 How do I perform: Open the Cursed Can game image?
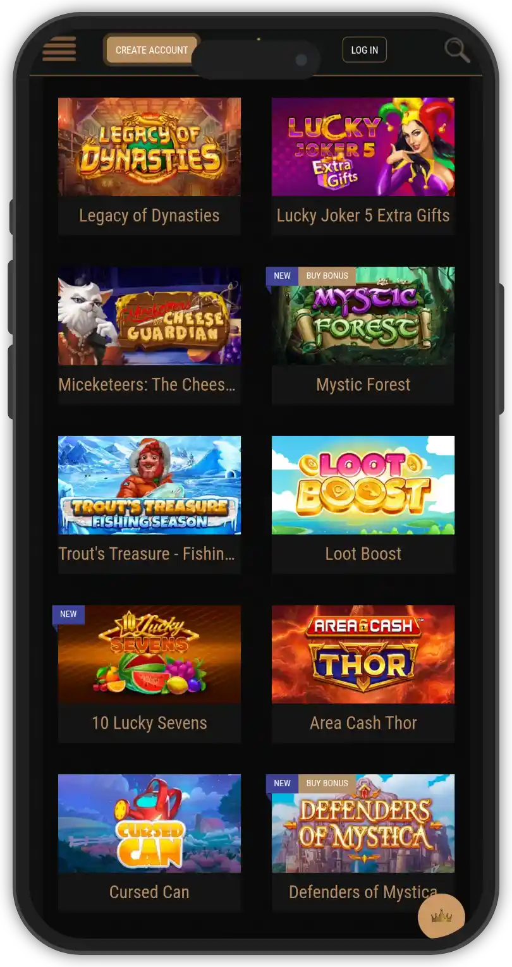click(x=149, y=824)
